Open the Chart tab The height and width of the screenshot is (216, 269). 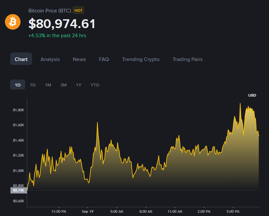(21, 59)
